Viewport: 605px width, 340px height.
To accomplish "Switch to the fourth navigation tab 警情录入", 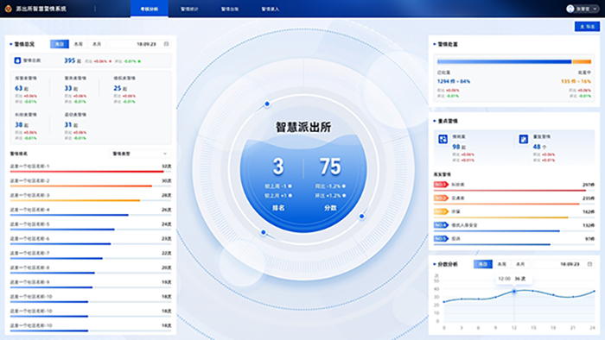I will (270, 9).
